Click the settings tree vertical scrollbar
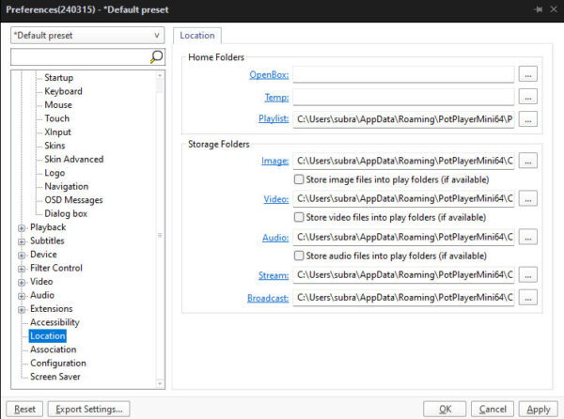This screenshot has width=564, height=419. 160,230
